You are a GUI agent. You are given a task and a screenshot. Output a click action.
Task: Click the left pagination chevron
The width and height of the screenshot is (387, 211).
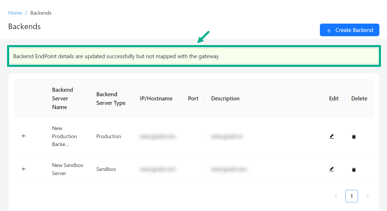coord(336,196)
